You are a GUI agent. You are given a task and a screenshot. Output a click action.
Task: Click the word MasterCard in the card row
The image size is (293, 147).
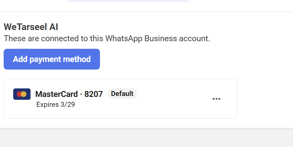pos(56,94)
